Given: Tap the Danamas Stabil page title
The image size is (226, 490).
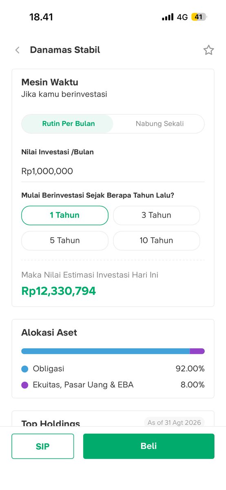Looking at the screenshot, I should tap(65, 50).
